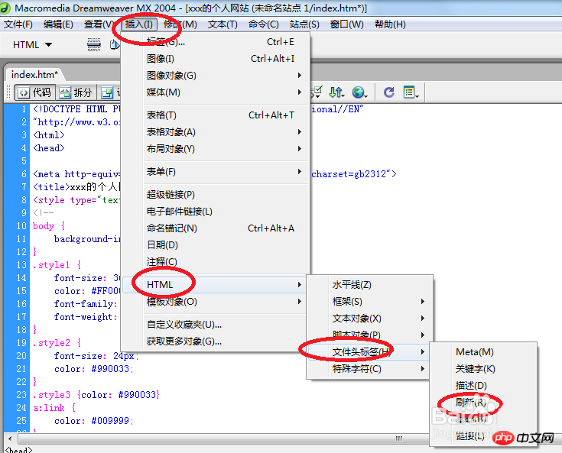Expand the 表格对象(A) submenu

(216, 132)
